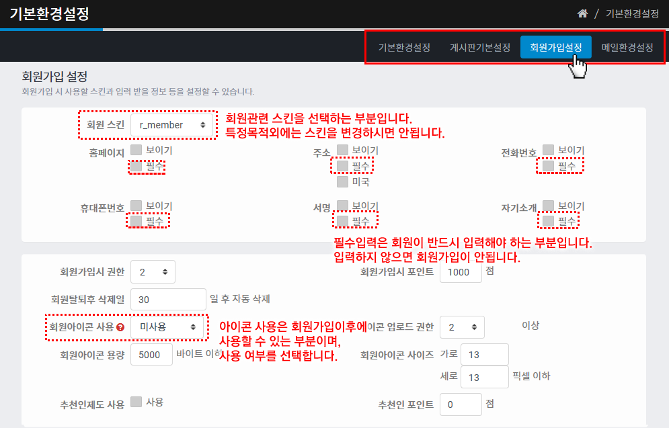Image resolution: width=669 pixels, height=428 pixels.
Task: Enable 홈페이지 보이기 checkbox
Action: point(136,150)
